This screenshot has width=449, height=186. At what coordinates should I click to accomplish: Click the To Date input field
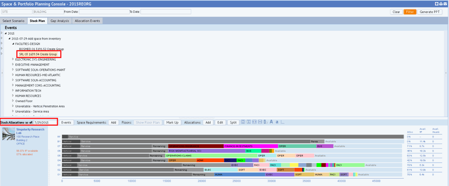[x=166, y=11]
